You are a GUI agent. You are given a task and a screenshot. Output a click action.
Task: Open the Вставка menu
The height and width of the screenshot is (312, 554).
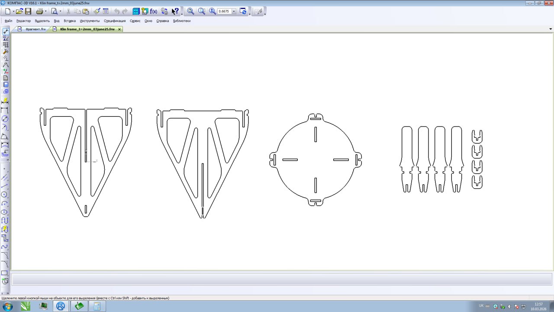pos(70,21)
